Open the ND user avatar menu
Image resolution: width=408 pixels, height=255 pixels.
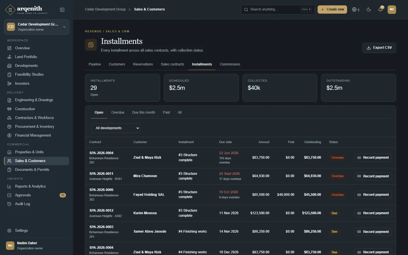tap(392, 9)
